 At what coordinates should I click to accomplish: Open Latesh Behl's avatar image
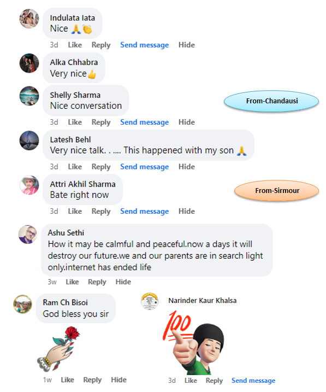tap(29, 141)
